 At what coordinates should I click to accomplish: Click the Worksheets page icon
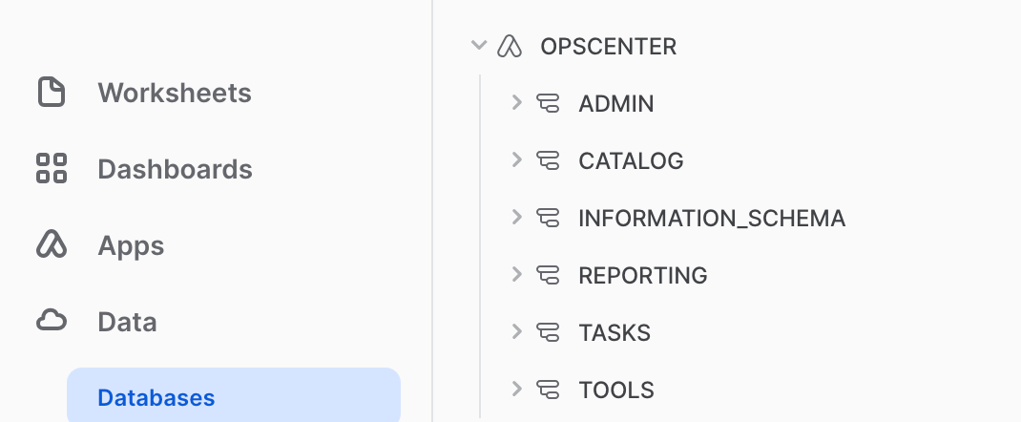click(52, 92)
